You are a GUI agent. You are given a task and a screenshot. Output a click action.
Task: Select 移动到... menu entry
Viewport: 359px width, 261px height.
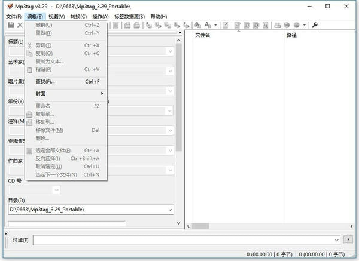66,122
